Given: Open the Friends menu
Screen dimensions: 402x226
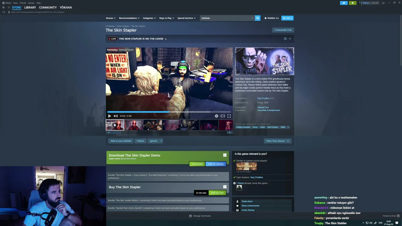Looking at the screenshot, I should (23, 3).
